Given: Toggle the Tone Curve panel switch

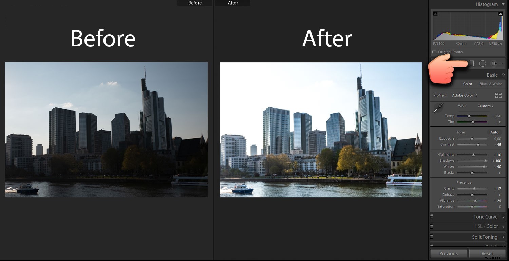Looking at the screenshot, I should coord(432,216).
